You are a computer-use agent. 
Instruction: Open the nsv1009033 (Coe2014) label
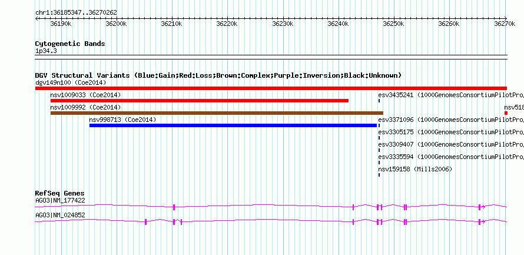click(x=85, y=95)
